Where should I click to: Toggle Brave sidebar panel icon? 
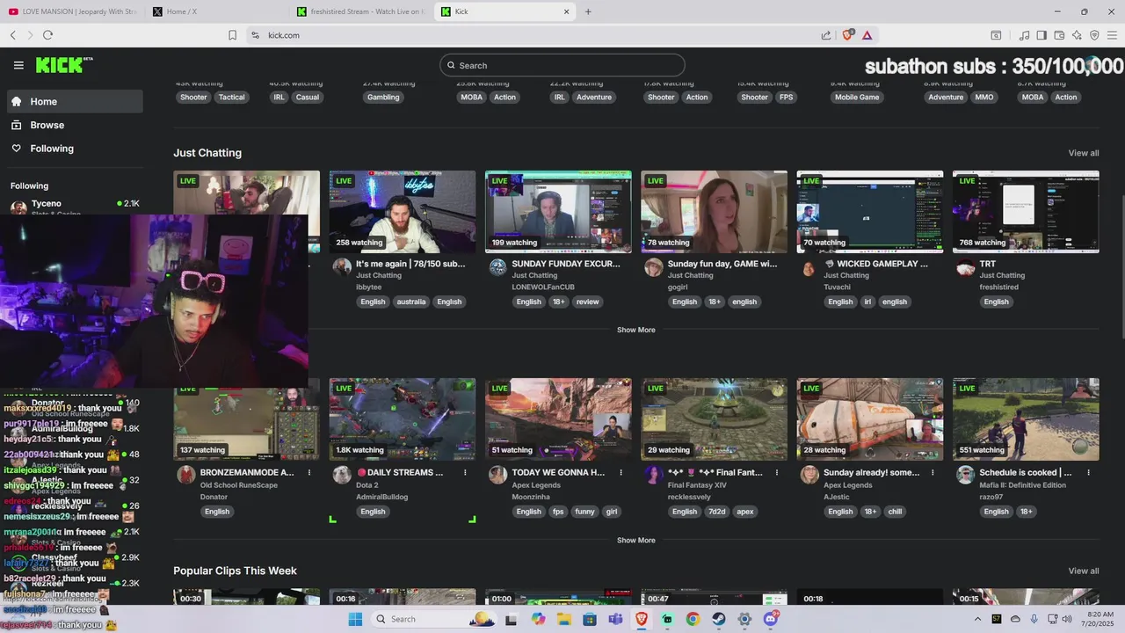pos(1042,35)
